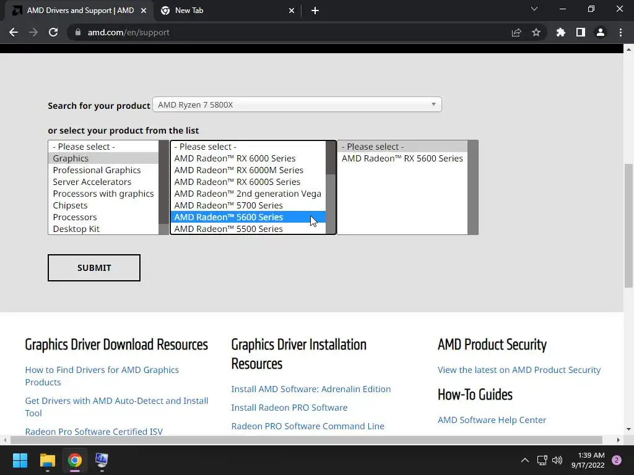This screenshot has height=475, width=634.
Task: Open Radeon Pro Software Certified ISV link
Action: (94, 431)
